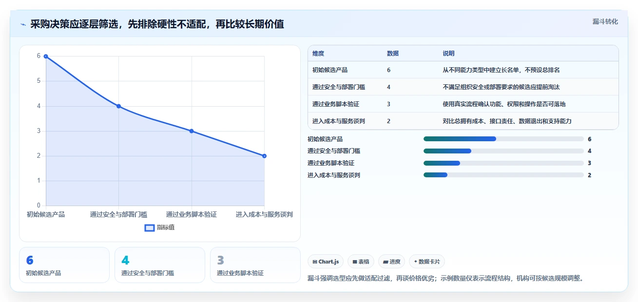Click the 进度 tag button

tap(392, 262)
